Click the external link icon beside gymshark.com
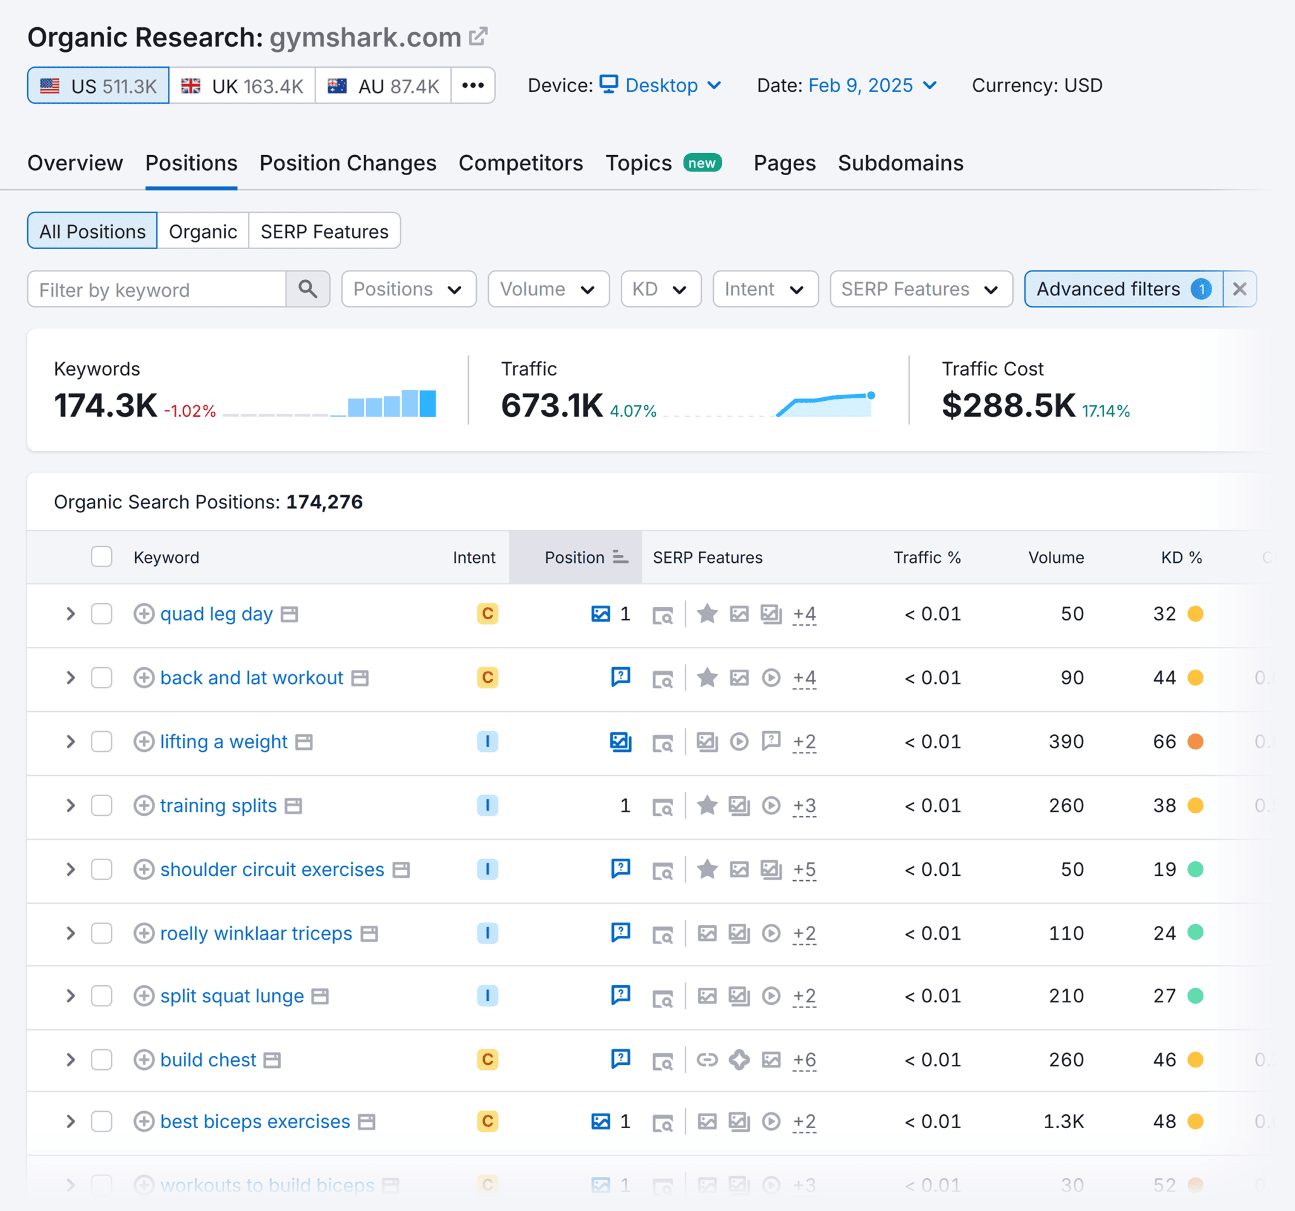 (x=479, y=37)
